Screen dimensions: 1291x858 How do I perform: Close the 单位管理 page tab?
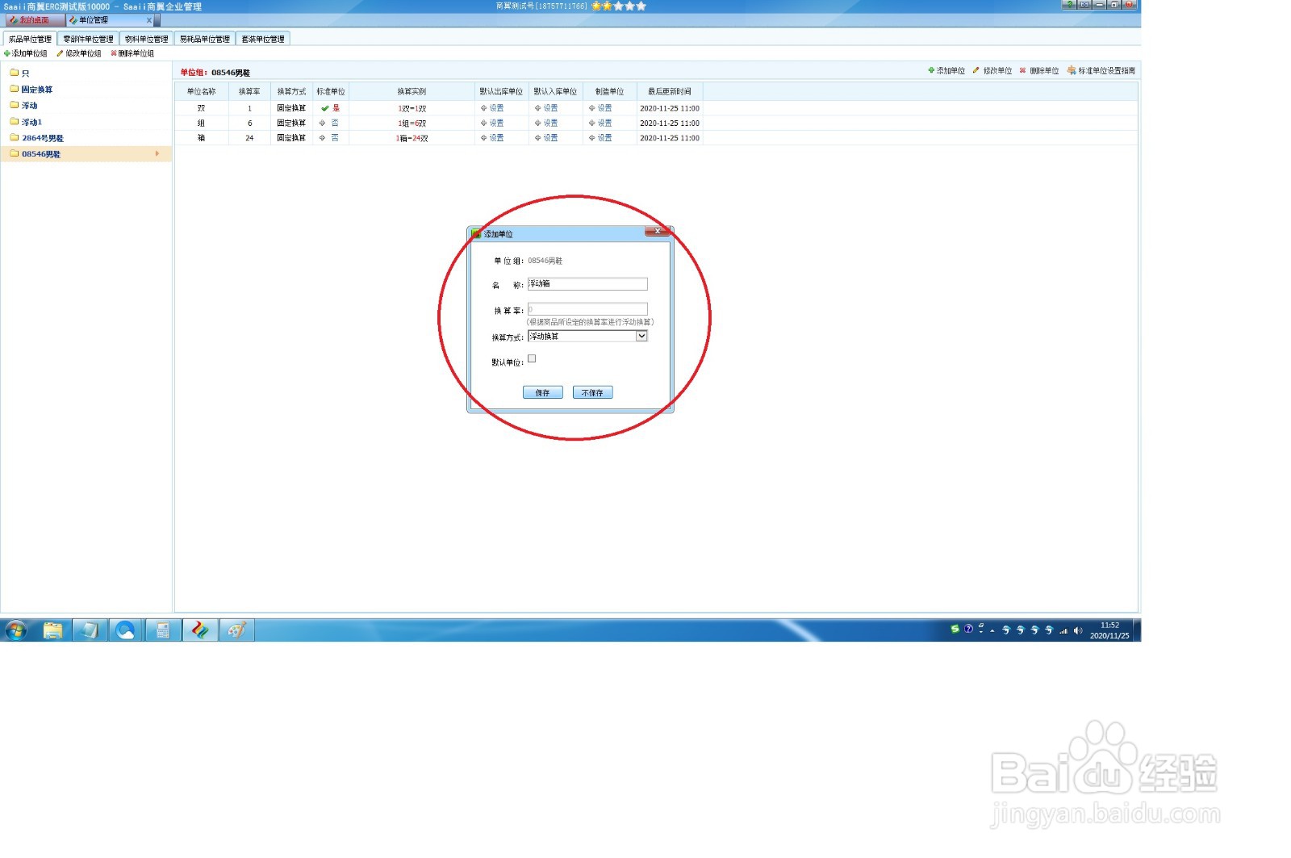(x=148, y=20)
